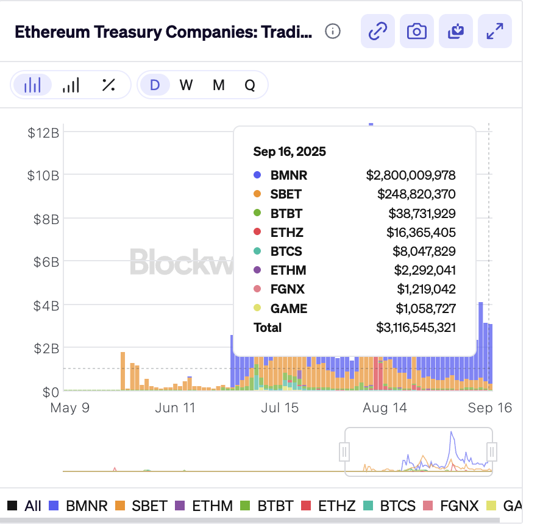The height and width of the screenshot is (525, 540).
Task: Toggle the BTBT legend entry
Action: tap(267, 506)
